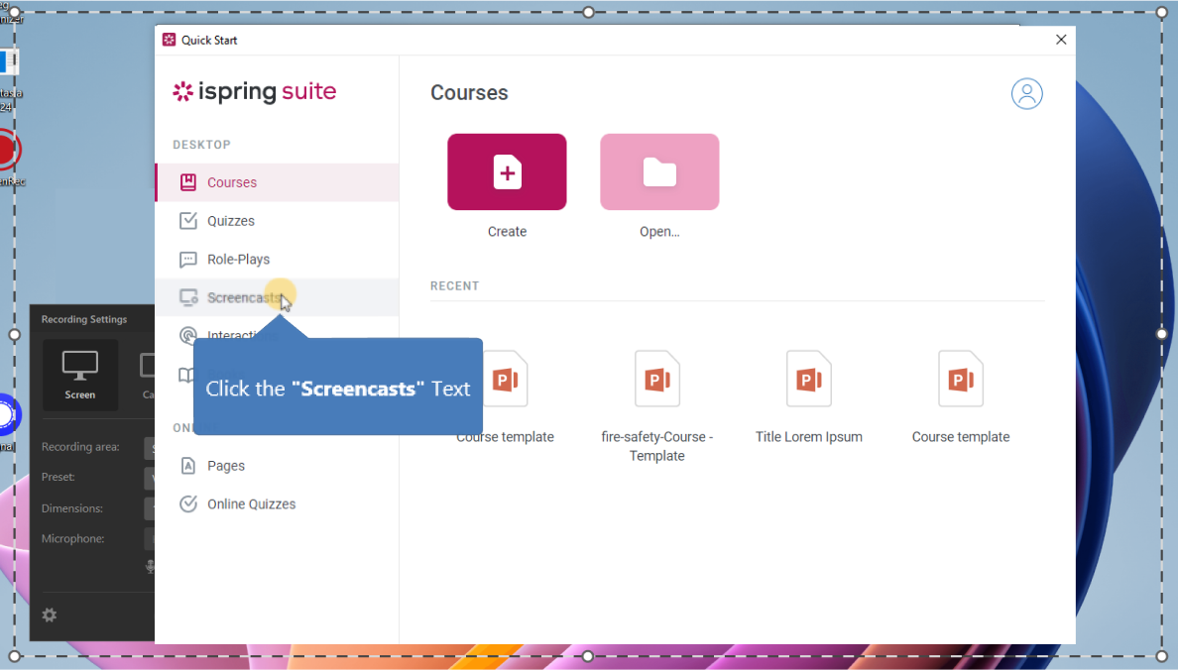
Task: Open the user account profile icon
Action: (x=1026, y=94)
